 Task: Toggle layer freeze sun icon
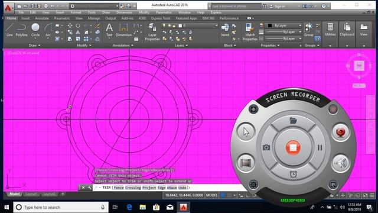tap(170, 25)
